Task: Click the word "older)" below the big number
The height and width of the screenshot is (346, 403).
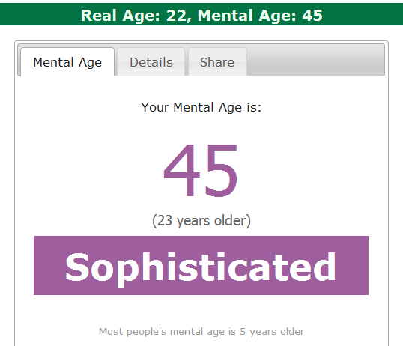Action: pyautogui.click(x=233, y=220)
